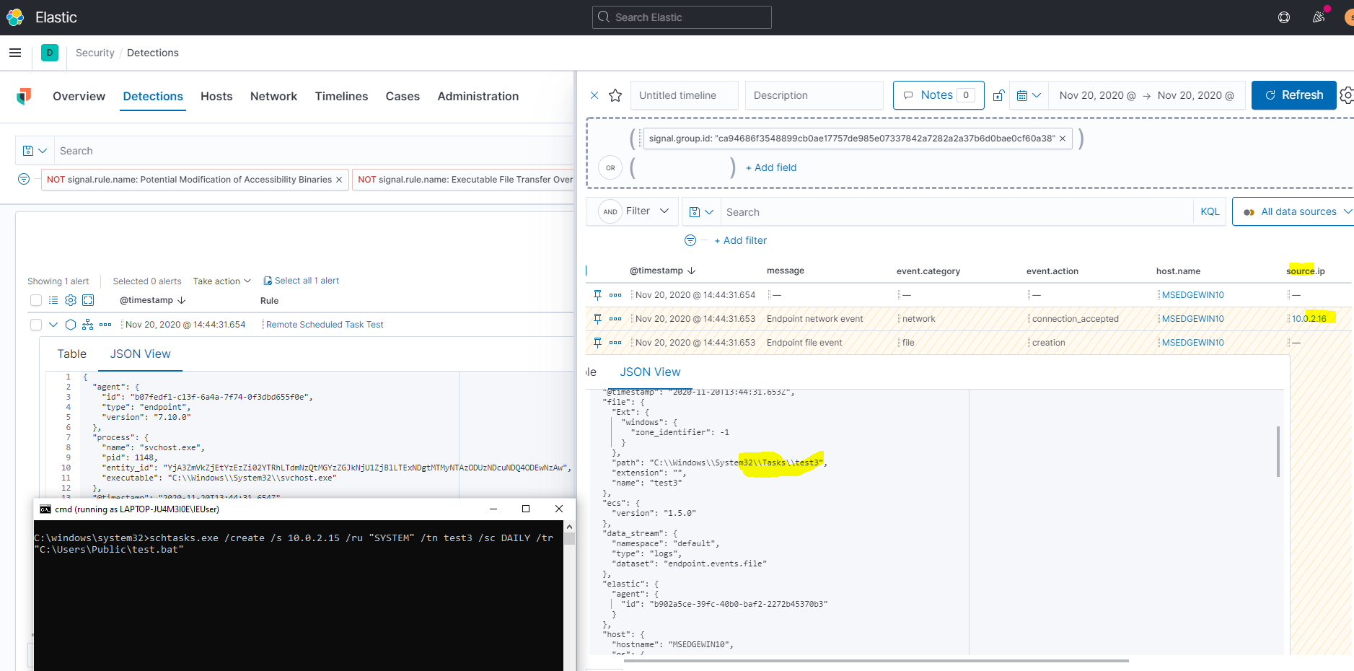Open the analyze event graph icon on the alert row
Screen dimensions: 1354x671
click(87, 324)
